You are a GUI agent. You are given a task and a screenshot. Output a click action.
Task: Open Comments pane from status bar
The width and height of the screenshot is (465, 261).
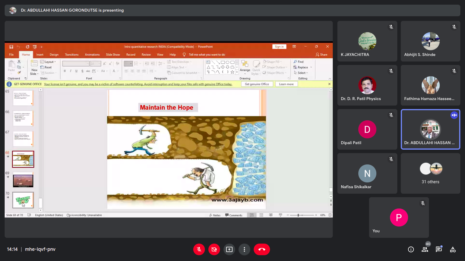point(234,215)
